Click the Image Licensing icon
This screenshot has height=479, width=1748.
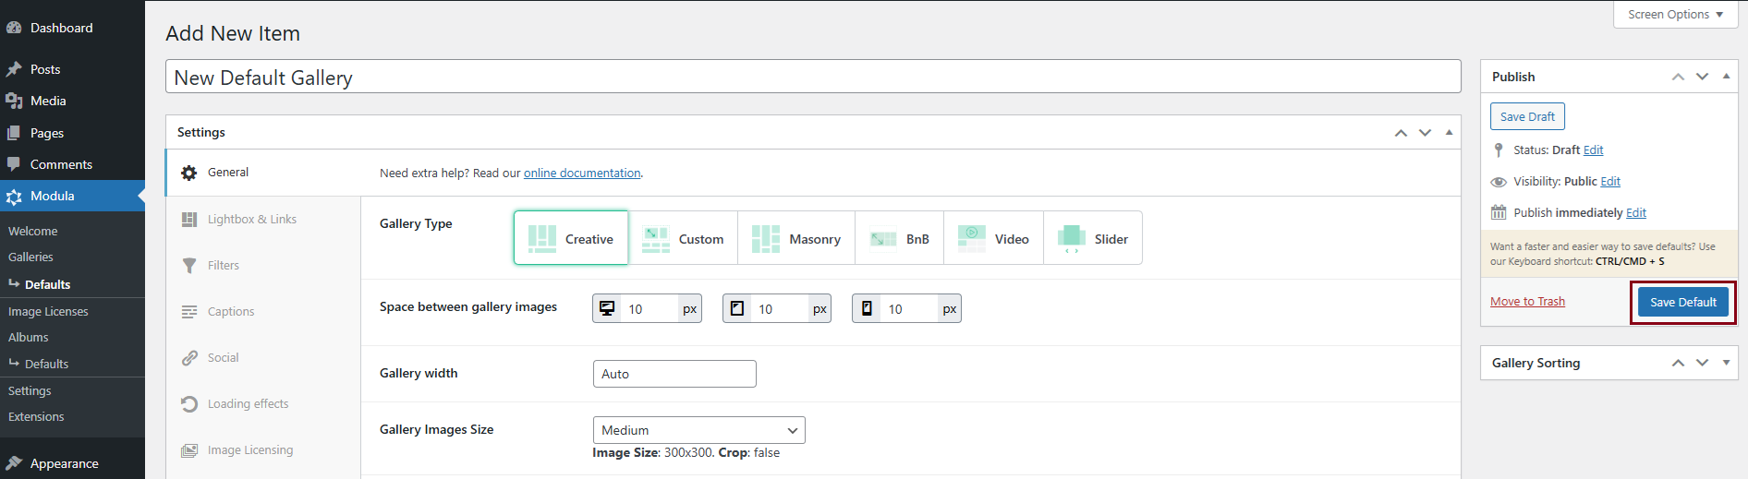coord(189,450)
